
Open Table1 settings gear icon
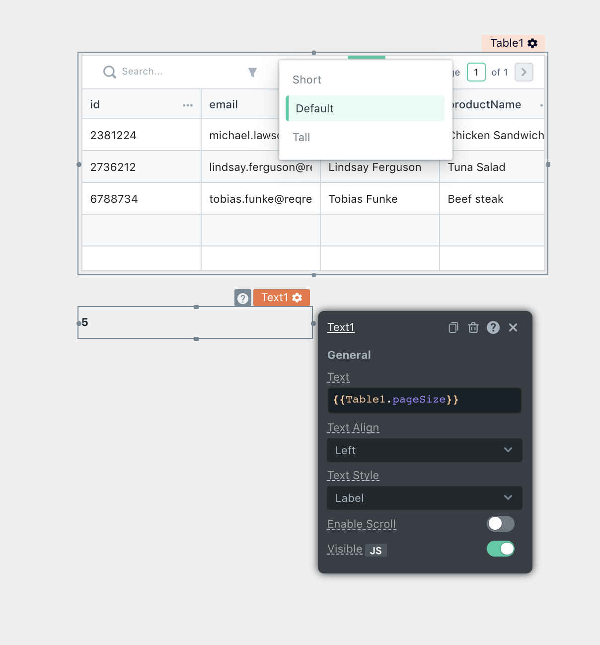tap(532, 43)
